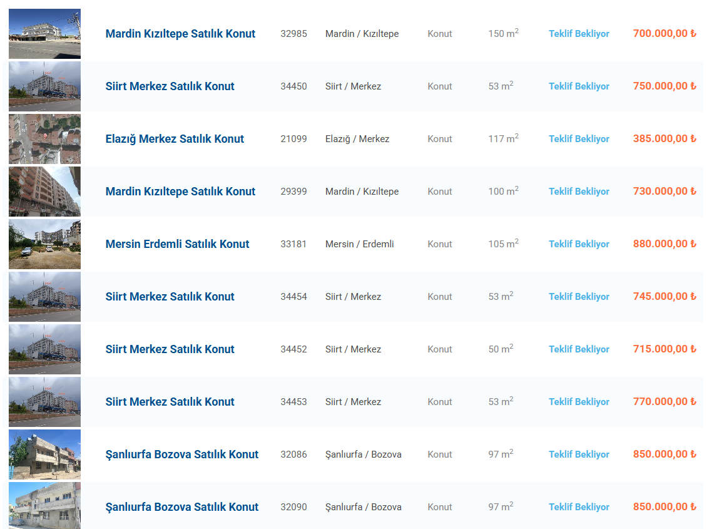717x529 pixels.
Task: Open thumbnail of Şanlıurfa Bozova listing 32090
Action: pyautogui.click(x=44, y=506)
